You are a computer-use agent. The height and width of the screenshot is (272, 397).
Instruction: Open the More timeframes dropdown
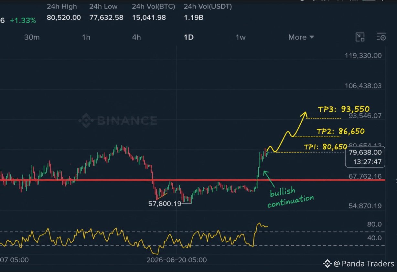(301, 37)
